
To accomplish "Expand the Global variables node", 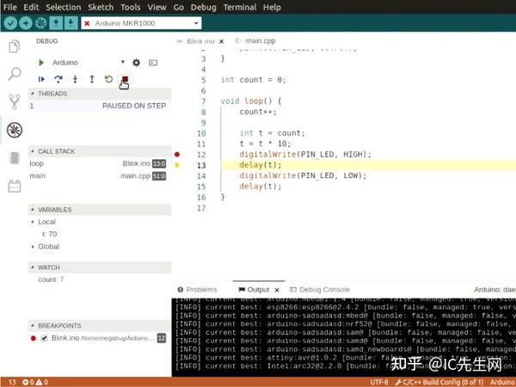I will (48, 247).
